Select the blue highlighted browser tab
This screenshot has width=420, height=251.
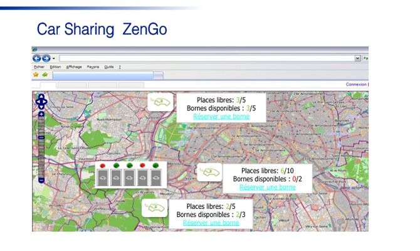point(103,76)
